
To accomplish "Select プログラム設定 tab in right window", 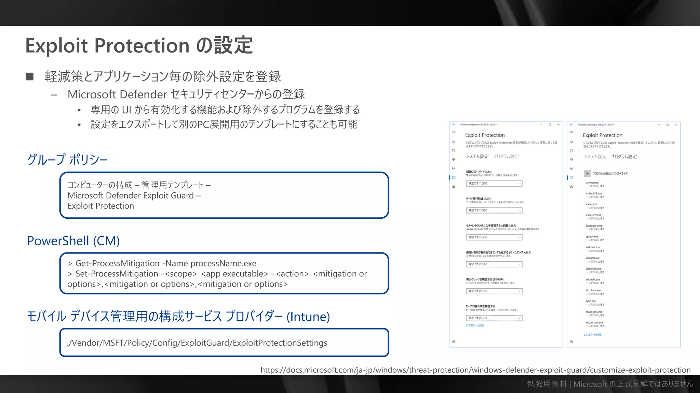I will 624,157.
